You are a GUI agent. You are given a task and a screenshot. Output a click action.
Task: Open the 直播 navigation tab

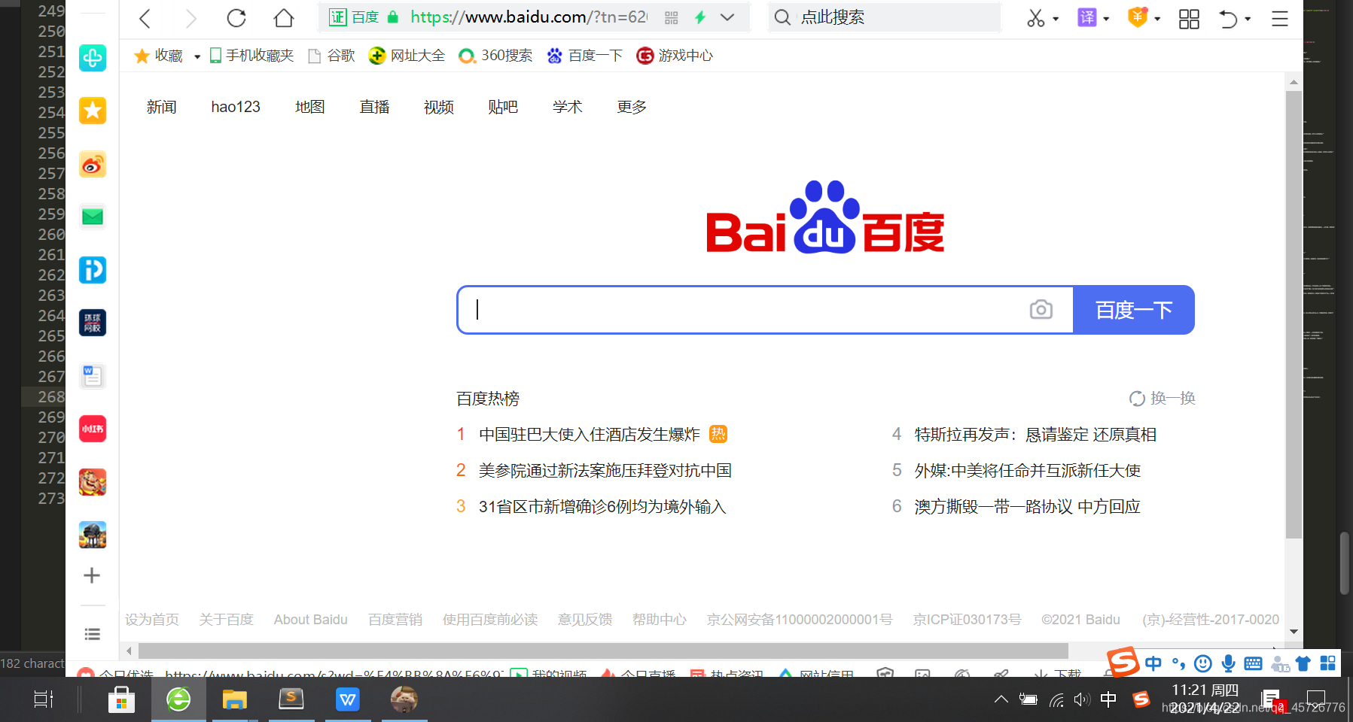tap(374, 107)
